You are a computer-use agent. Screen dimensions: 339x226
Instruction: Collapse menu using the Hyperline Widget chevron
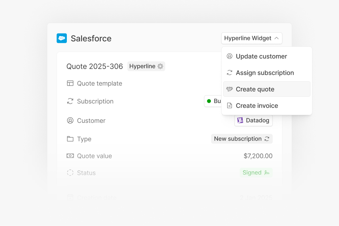(x=276, y=38)
